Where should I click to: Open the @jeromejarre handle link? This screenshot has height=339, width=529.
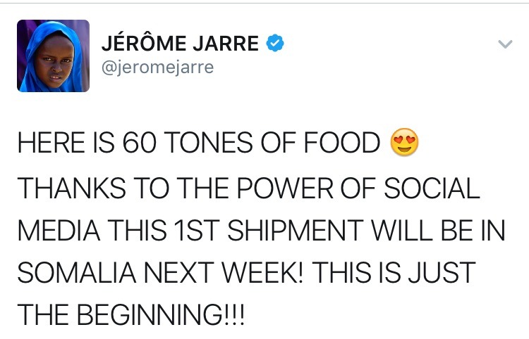coord(157,68)
